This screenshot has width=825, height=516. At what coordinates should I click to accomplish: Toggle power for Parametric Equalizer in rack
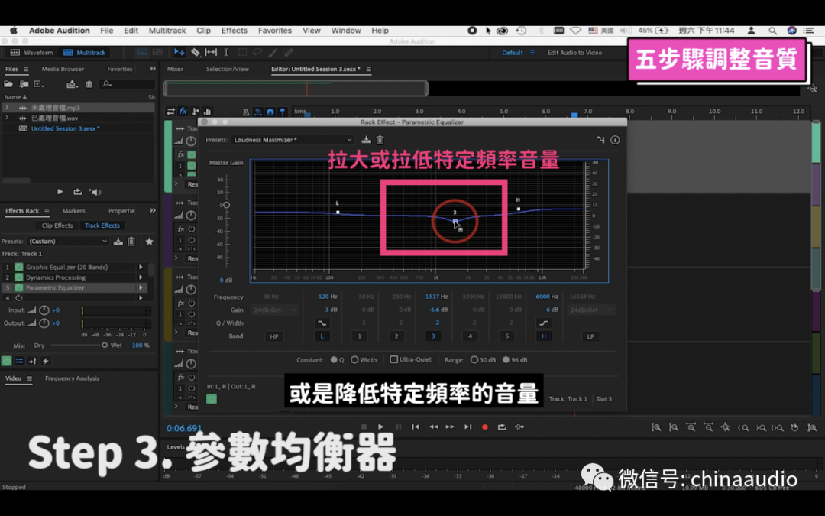pyautogui.click(x=19, y=287)
